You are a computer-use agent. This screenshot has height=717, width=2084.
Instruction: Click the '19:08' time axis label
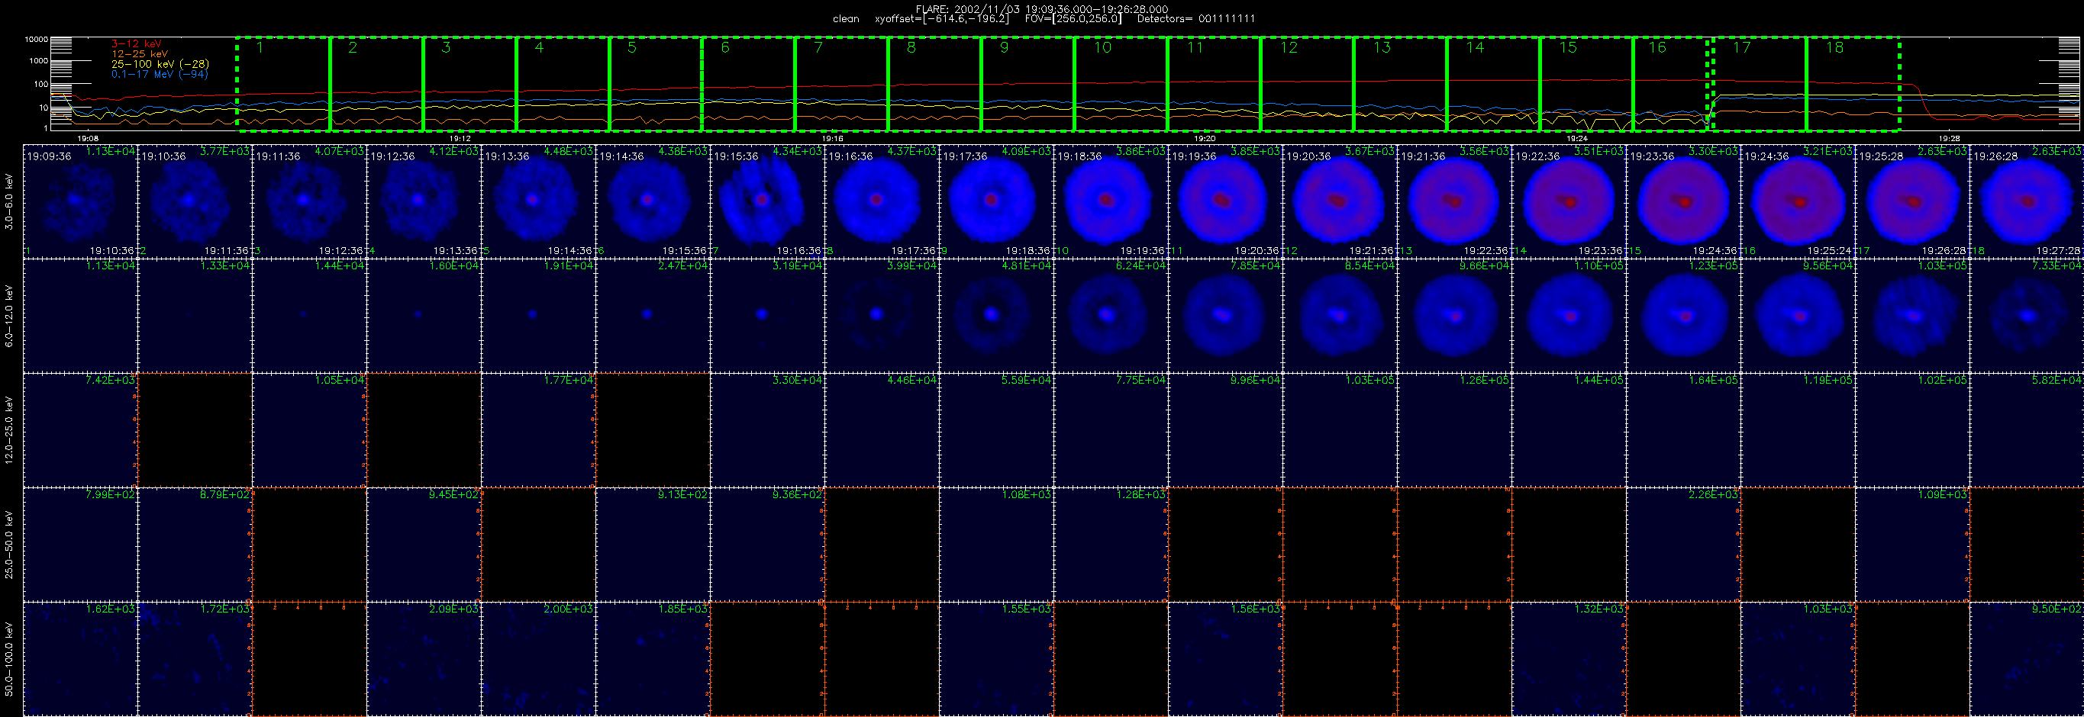coord(87,139)
